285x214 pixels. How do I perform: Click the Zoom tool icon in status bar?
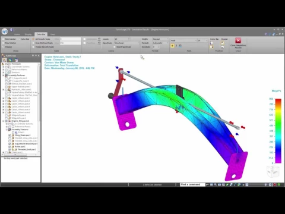[216, 185]
